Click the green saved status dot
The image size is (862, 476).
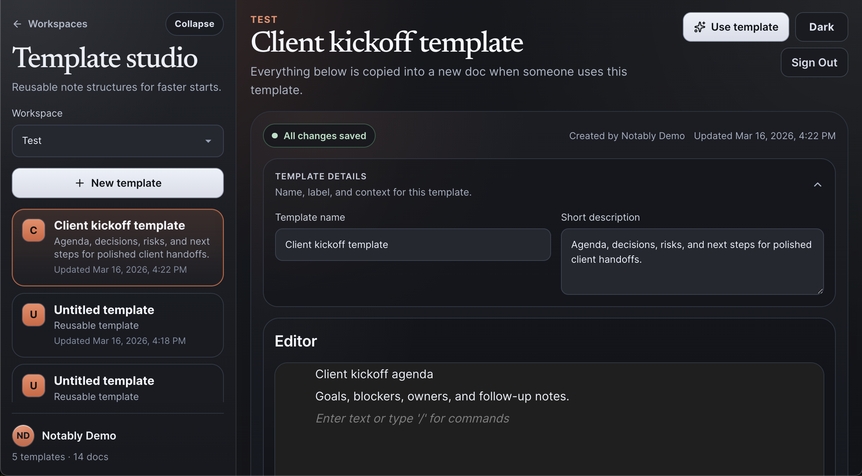coord(274,136)
